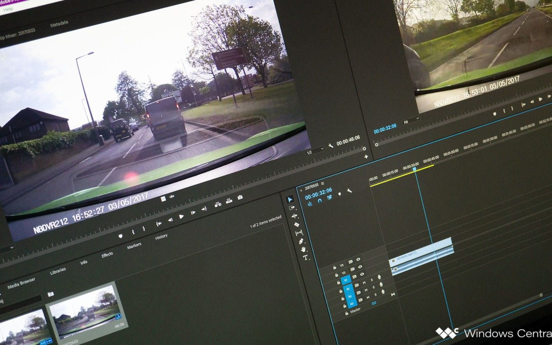The height and width of the screenshot is (345, 552).
Task: Add marker in the source monitor
Action: (121, 236)
